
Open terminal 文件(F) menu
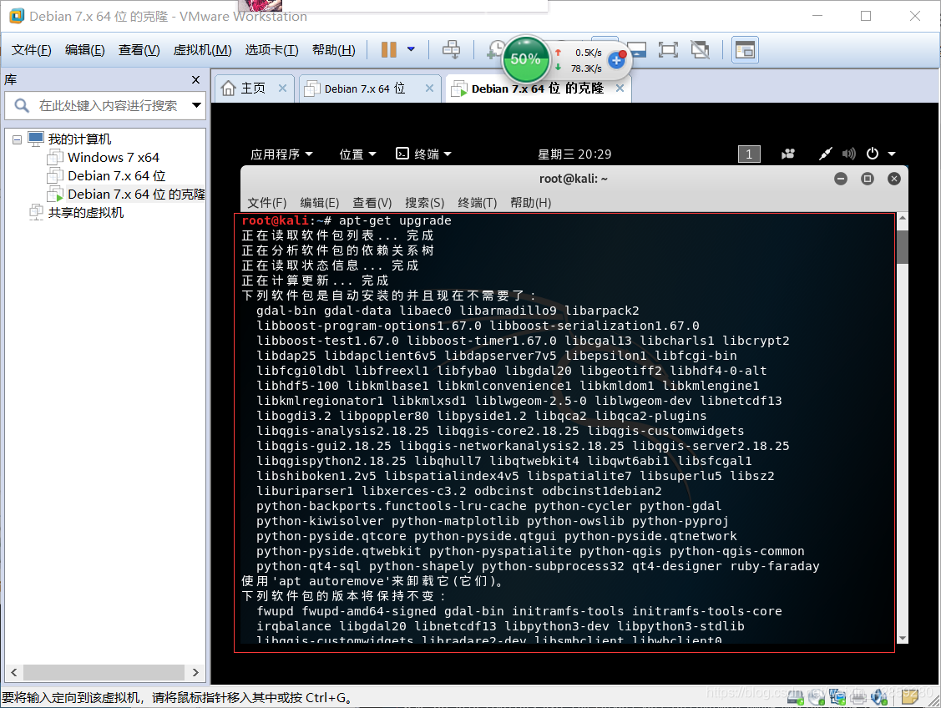click(x=267, y=203)
